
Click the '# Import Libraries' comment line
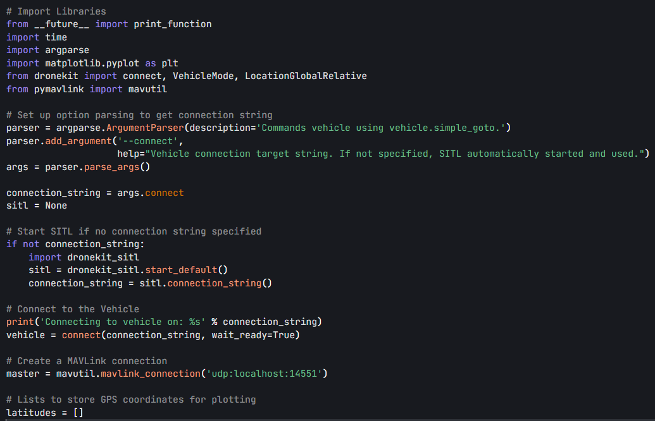coord(56,11)
